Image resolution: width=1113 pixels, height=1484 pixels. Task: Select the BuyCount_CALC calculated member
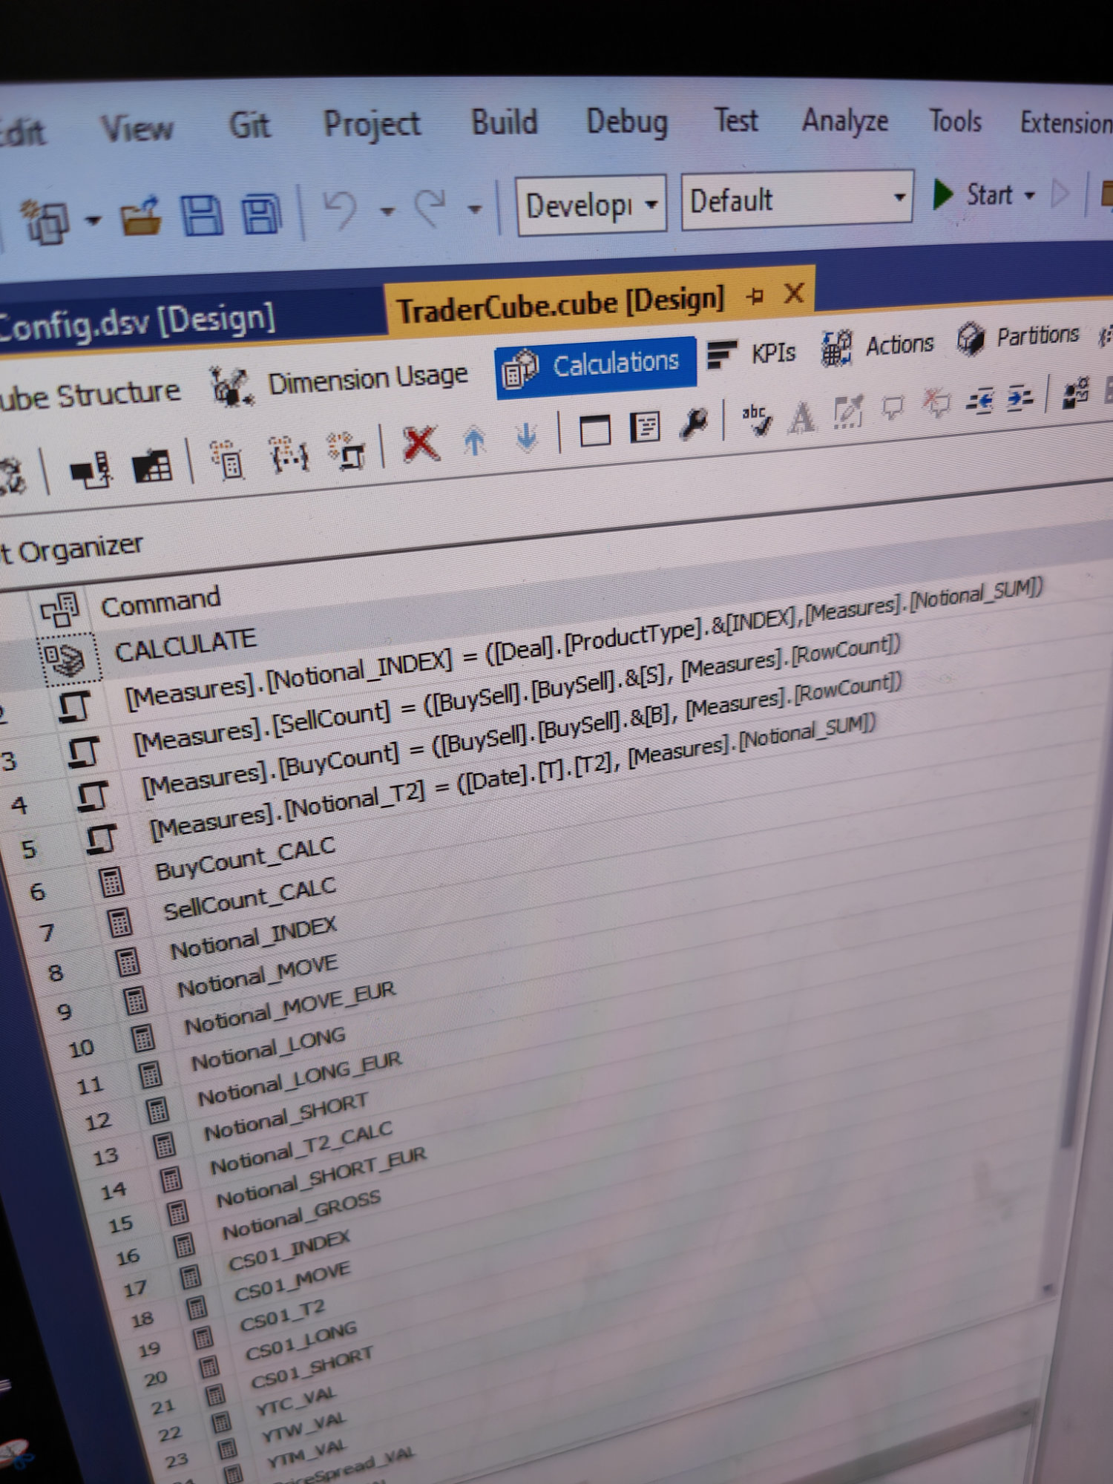[x=245, y=858]
